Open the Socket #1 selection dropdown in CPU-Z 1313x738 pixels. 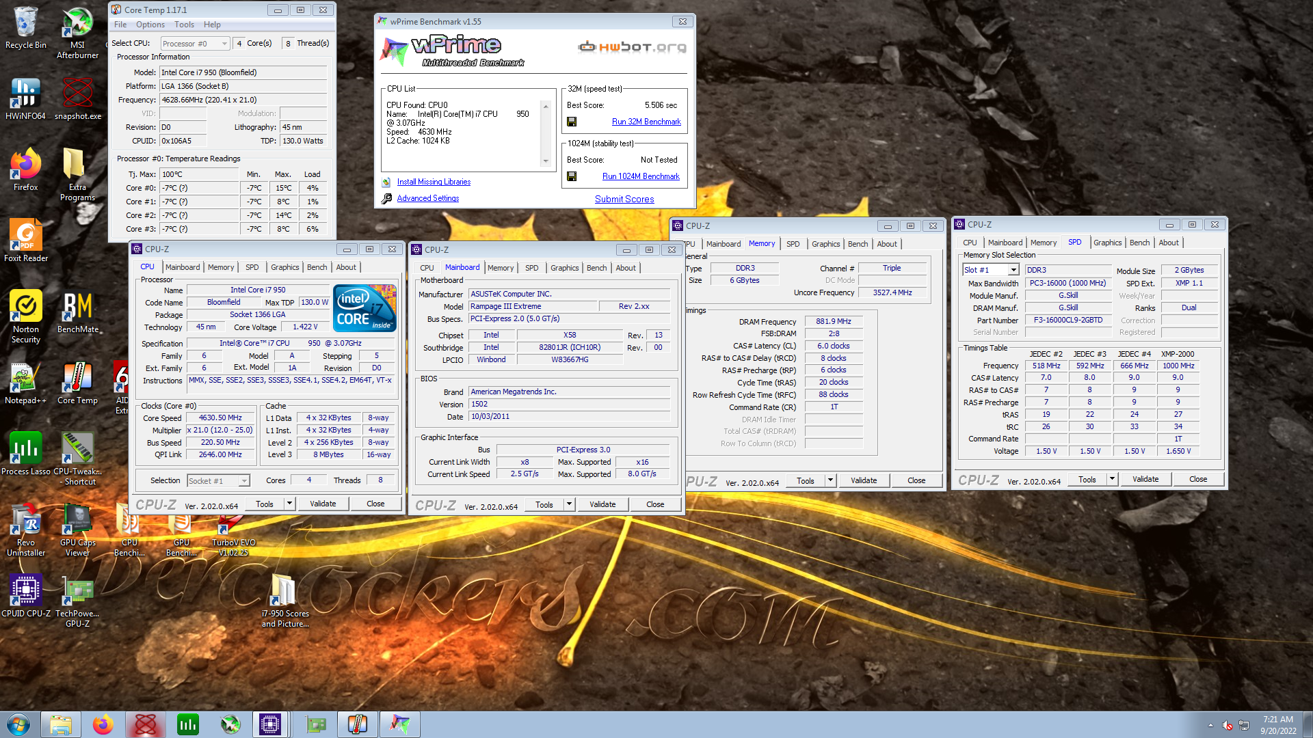click(219, 481)
